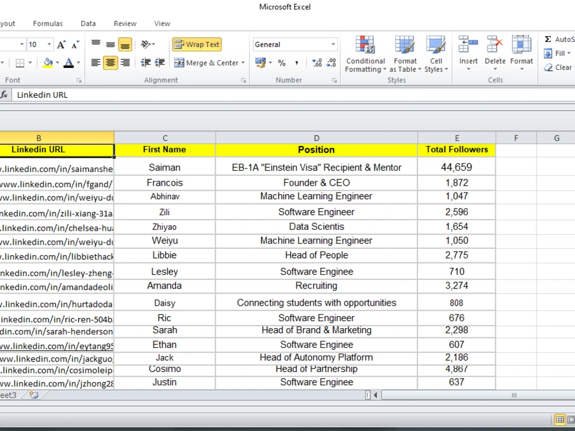Select cell showing 44,659
The width and height of the screenshot is (575, 431).
point(457,167)
